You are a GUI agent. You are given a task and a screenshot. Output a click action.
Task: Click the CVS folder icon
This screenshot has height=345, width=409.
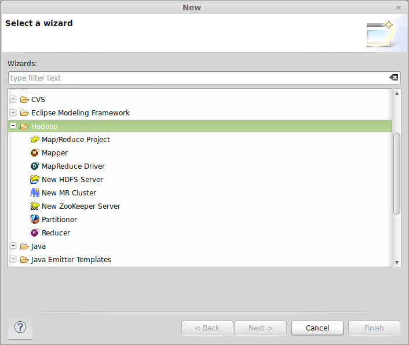[24, 100]
